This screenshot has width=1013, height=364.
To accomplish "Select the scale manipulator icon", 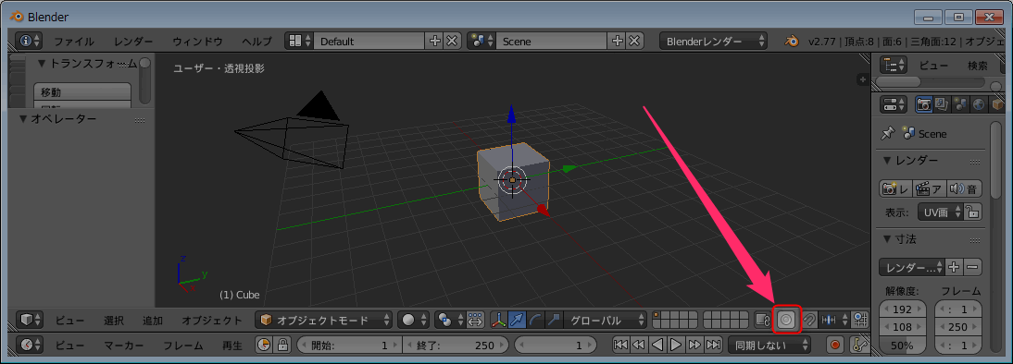I will 554,320.
